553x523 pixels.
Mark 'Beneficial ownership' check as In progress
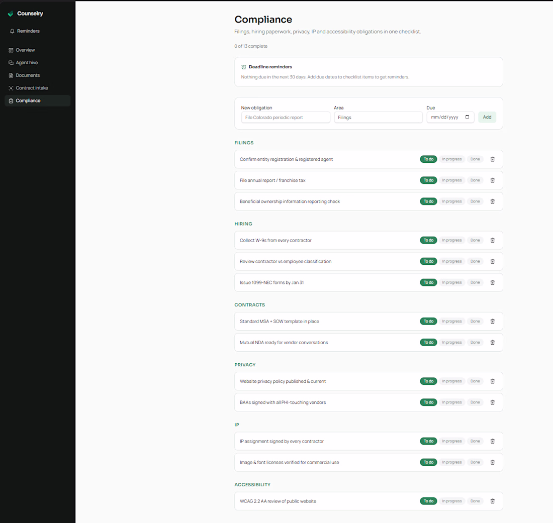click(x=452, y=201)
